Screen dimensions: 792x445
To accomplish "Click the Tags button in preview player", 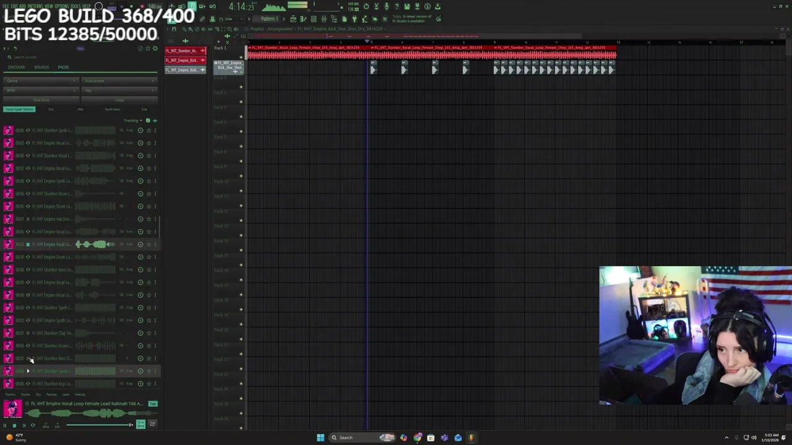I will (x=153, y=404).
